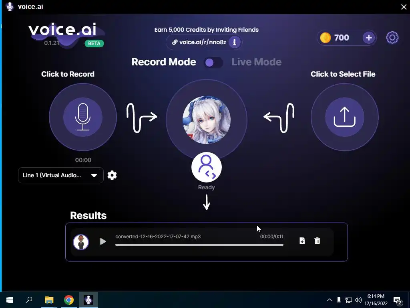Start recording with the microphone button

tap(83, 117)
